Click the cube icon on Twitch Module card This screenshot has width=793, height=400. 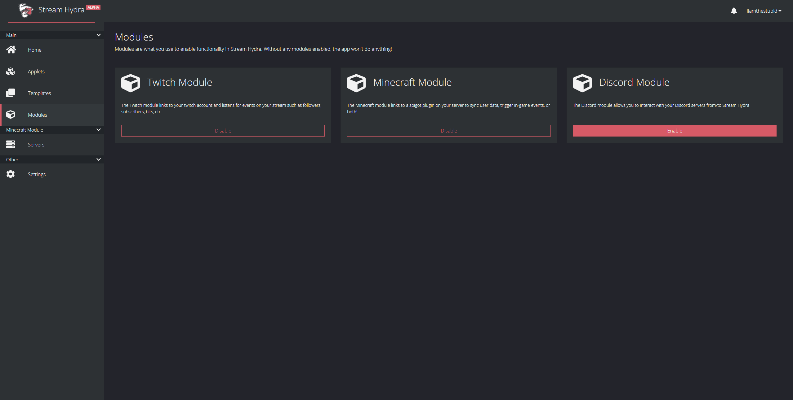coord(130,83)
